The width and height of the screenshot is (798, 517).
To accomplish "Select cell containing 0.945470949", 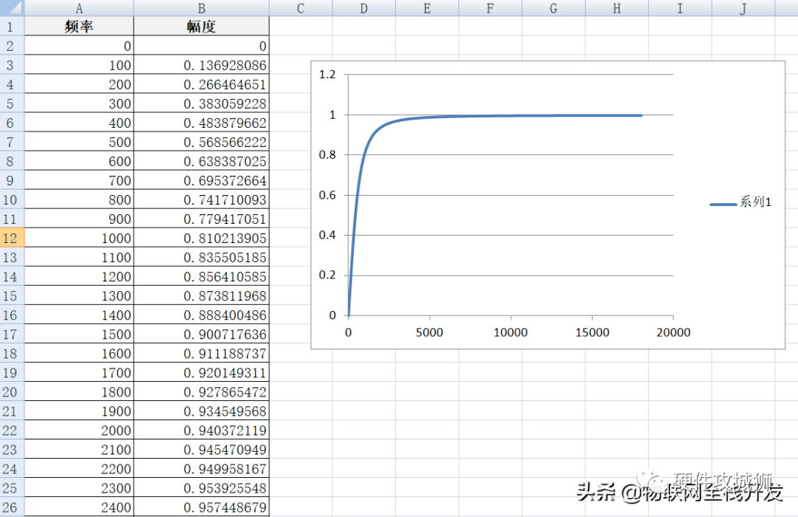I will [202, 450].
